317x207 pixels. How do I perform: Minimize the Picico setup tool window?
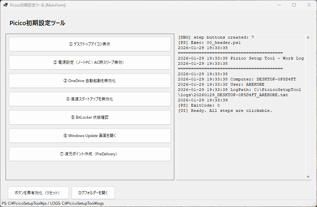tap(279, 5)
